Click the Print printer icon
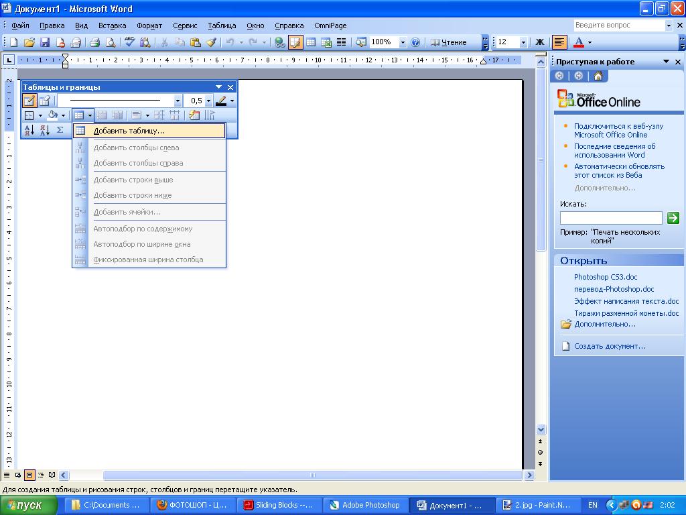The width and height of the screenshot is (686, 515). coord(94,42)
